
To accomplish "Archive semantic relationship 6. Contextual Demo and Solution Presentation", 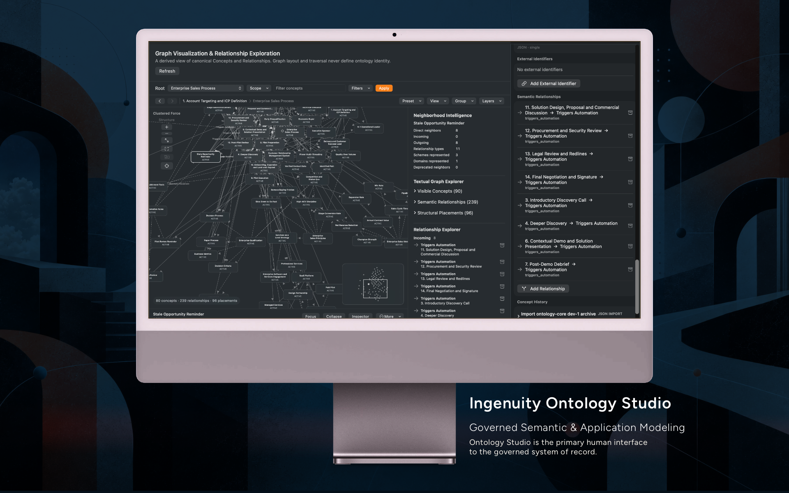I will click(630, 246).
